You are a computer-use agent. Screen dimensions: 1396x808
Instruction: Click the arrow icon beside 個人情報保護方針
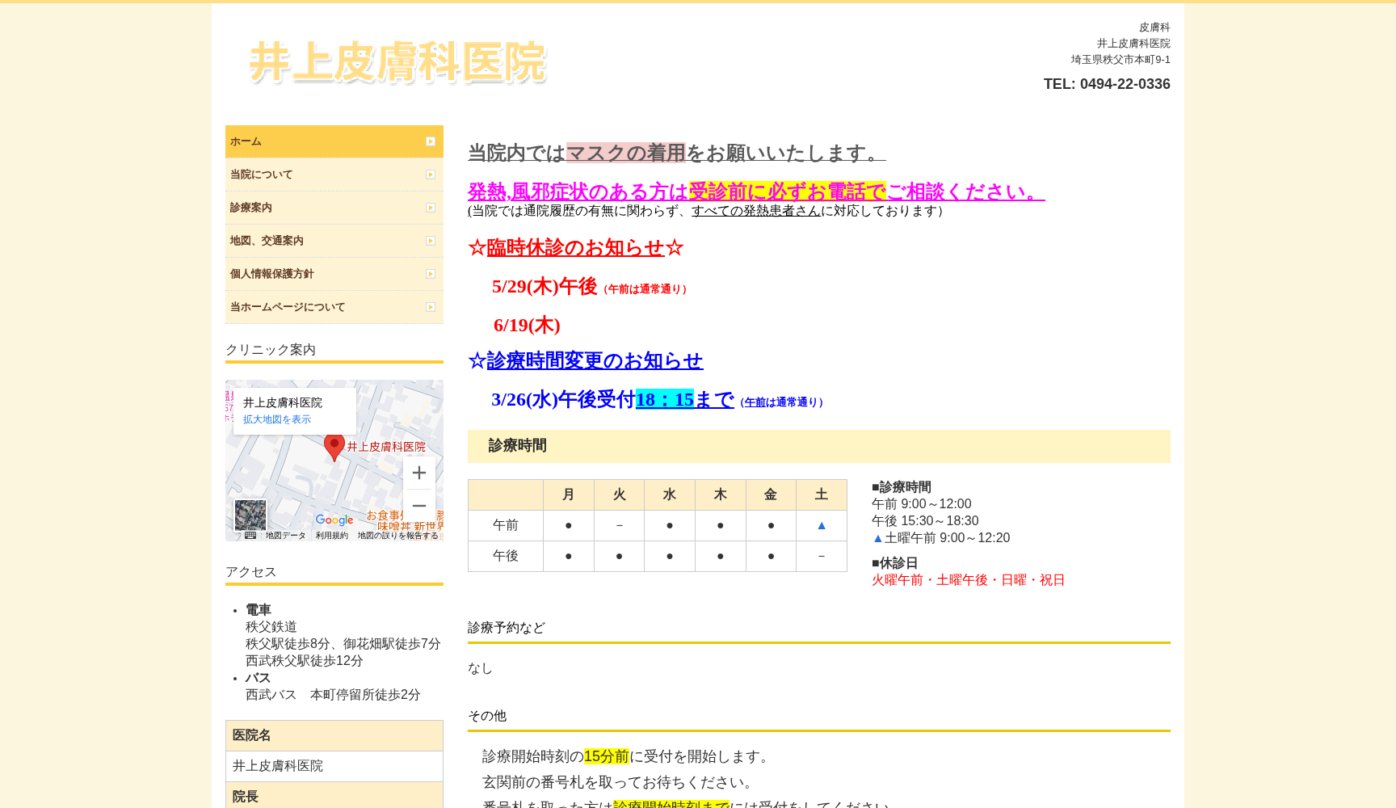coord(430,273)
